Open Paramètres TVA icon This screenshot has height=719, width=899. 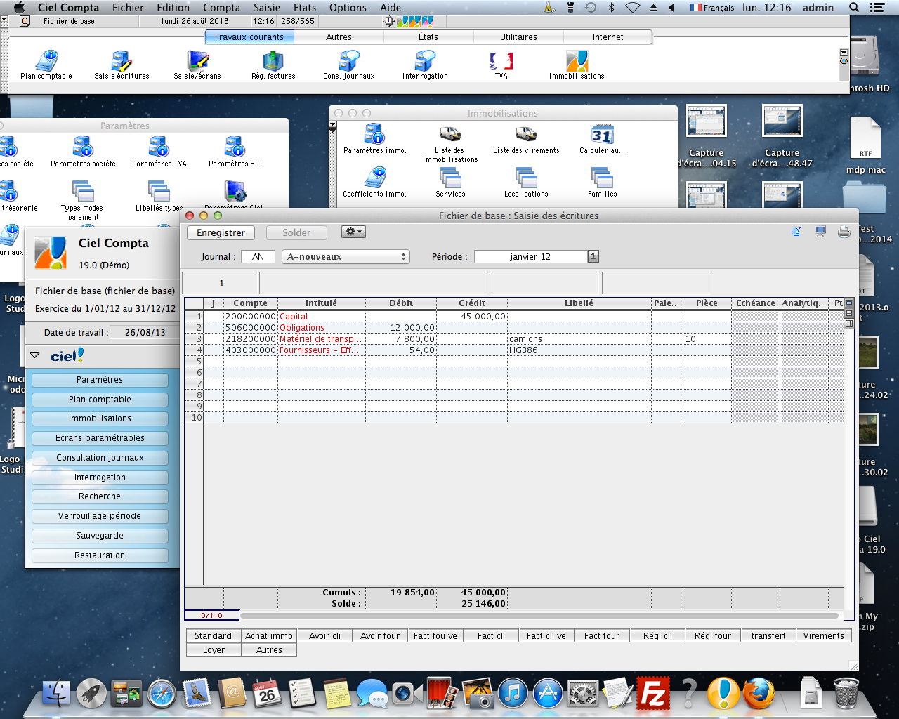[x=159, y=147]
